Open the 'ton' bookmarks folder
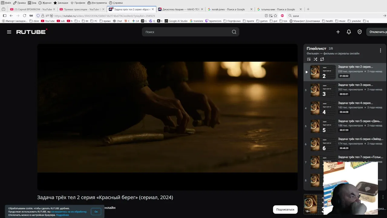The width and height of the screenshot is (387, 218). [x=283, y=21]
